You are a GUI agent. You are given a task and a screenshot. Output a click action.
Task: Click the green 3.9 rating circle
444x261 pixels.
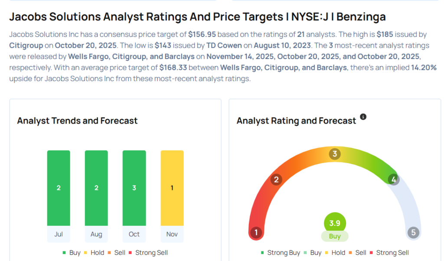tap(335, 223)
